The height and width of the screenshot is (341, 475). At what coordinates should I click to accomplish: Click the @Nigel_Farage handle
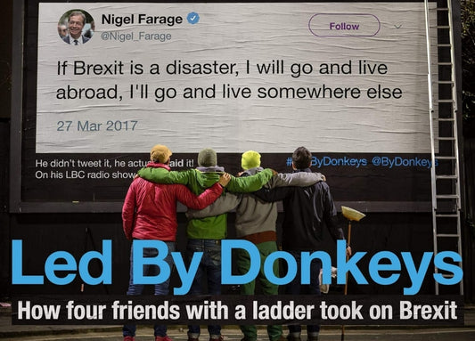136,37
